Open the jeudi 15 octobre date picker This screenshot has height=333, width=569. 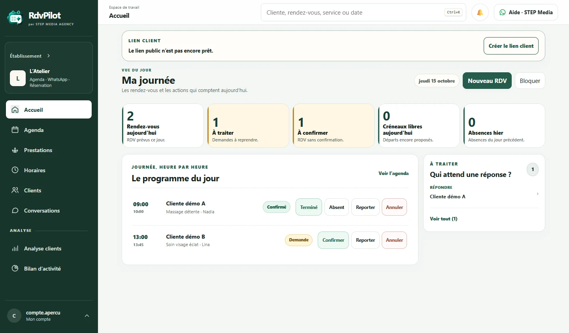pos(437,81)
